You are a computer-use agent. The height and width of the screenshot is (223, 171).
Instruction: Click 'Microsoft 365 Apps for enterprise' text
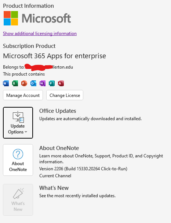point(55,56)
